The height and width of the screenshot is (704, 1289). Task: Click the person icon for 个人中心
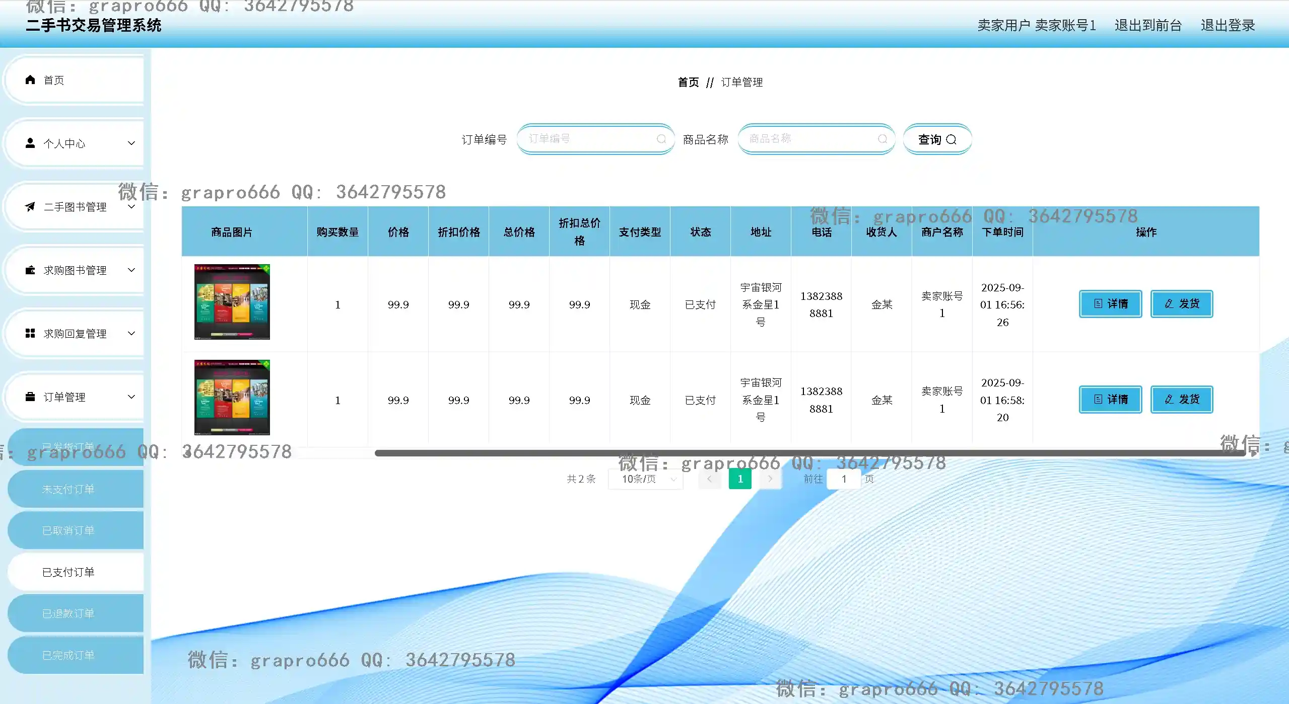[x=30, y=143]
